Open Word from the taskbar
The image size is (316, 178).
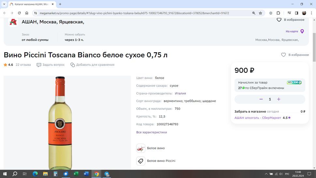[86, 174]
